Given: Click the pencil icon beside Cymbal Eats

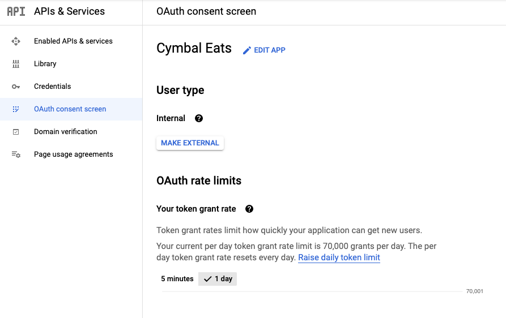Looking at the screenshot, I should pyautogui.click(x=246, y=50).
